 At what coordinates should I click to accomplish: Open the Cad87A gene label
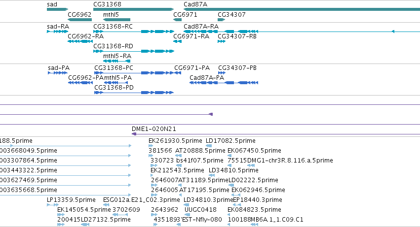195,4
